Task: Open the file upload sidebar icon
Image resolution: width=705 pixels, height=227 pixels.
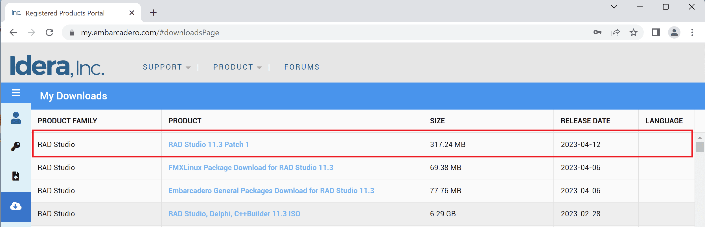Action: [x=16, y=176]
